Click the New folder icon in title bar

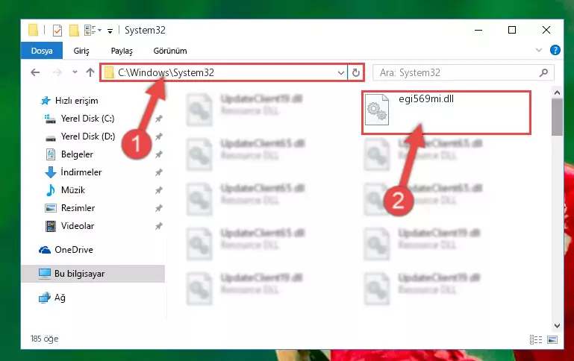tap(74, 31)
